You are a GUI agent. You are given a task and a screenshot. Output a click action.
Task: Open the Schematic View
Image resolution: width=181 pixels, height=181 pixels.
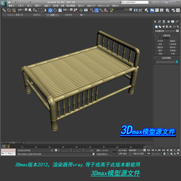[161, 10]
